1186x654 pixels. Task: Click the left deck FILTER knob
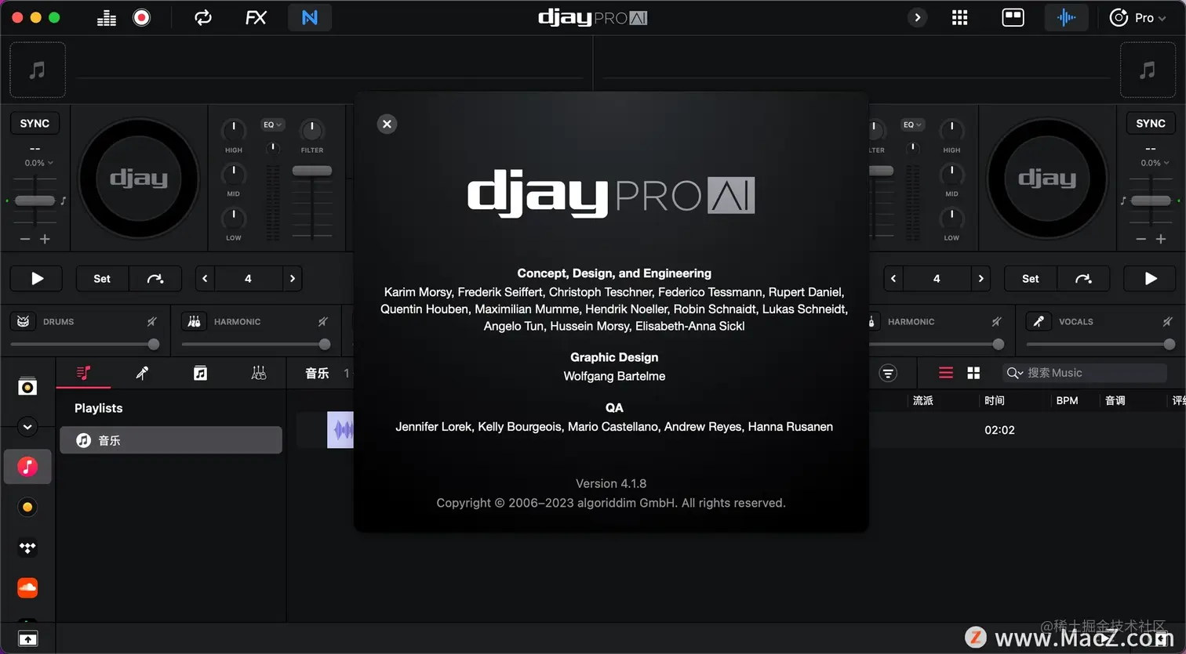312,129
